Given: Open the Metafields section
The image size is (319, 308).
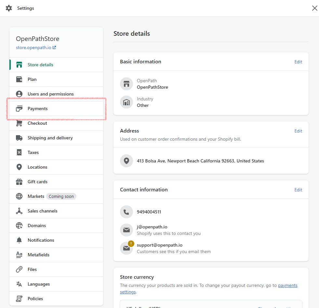Looking at the screenshot, I should (56, 255).
